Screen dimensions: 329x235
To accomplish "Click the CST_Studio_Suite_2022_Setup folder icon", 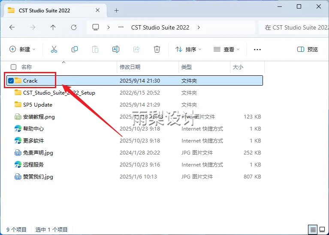I will 18,92.
